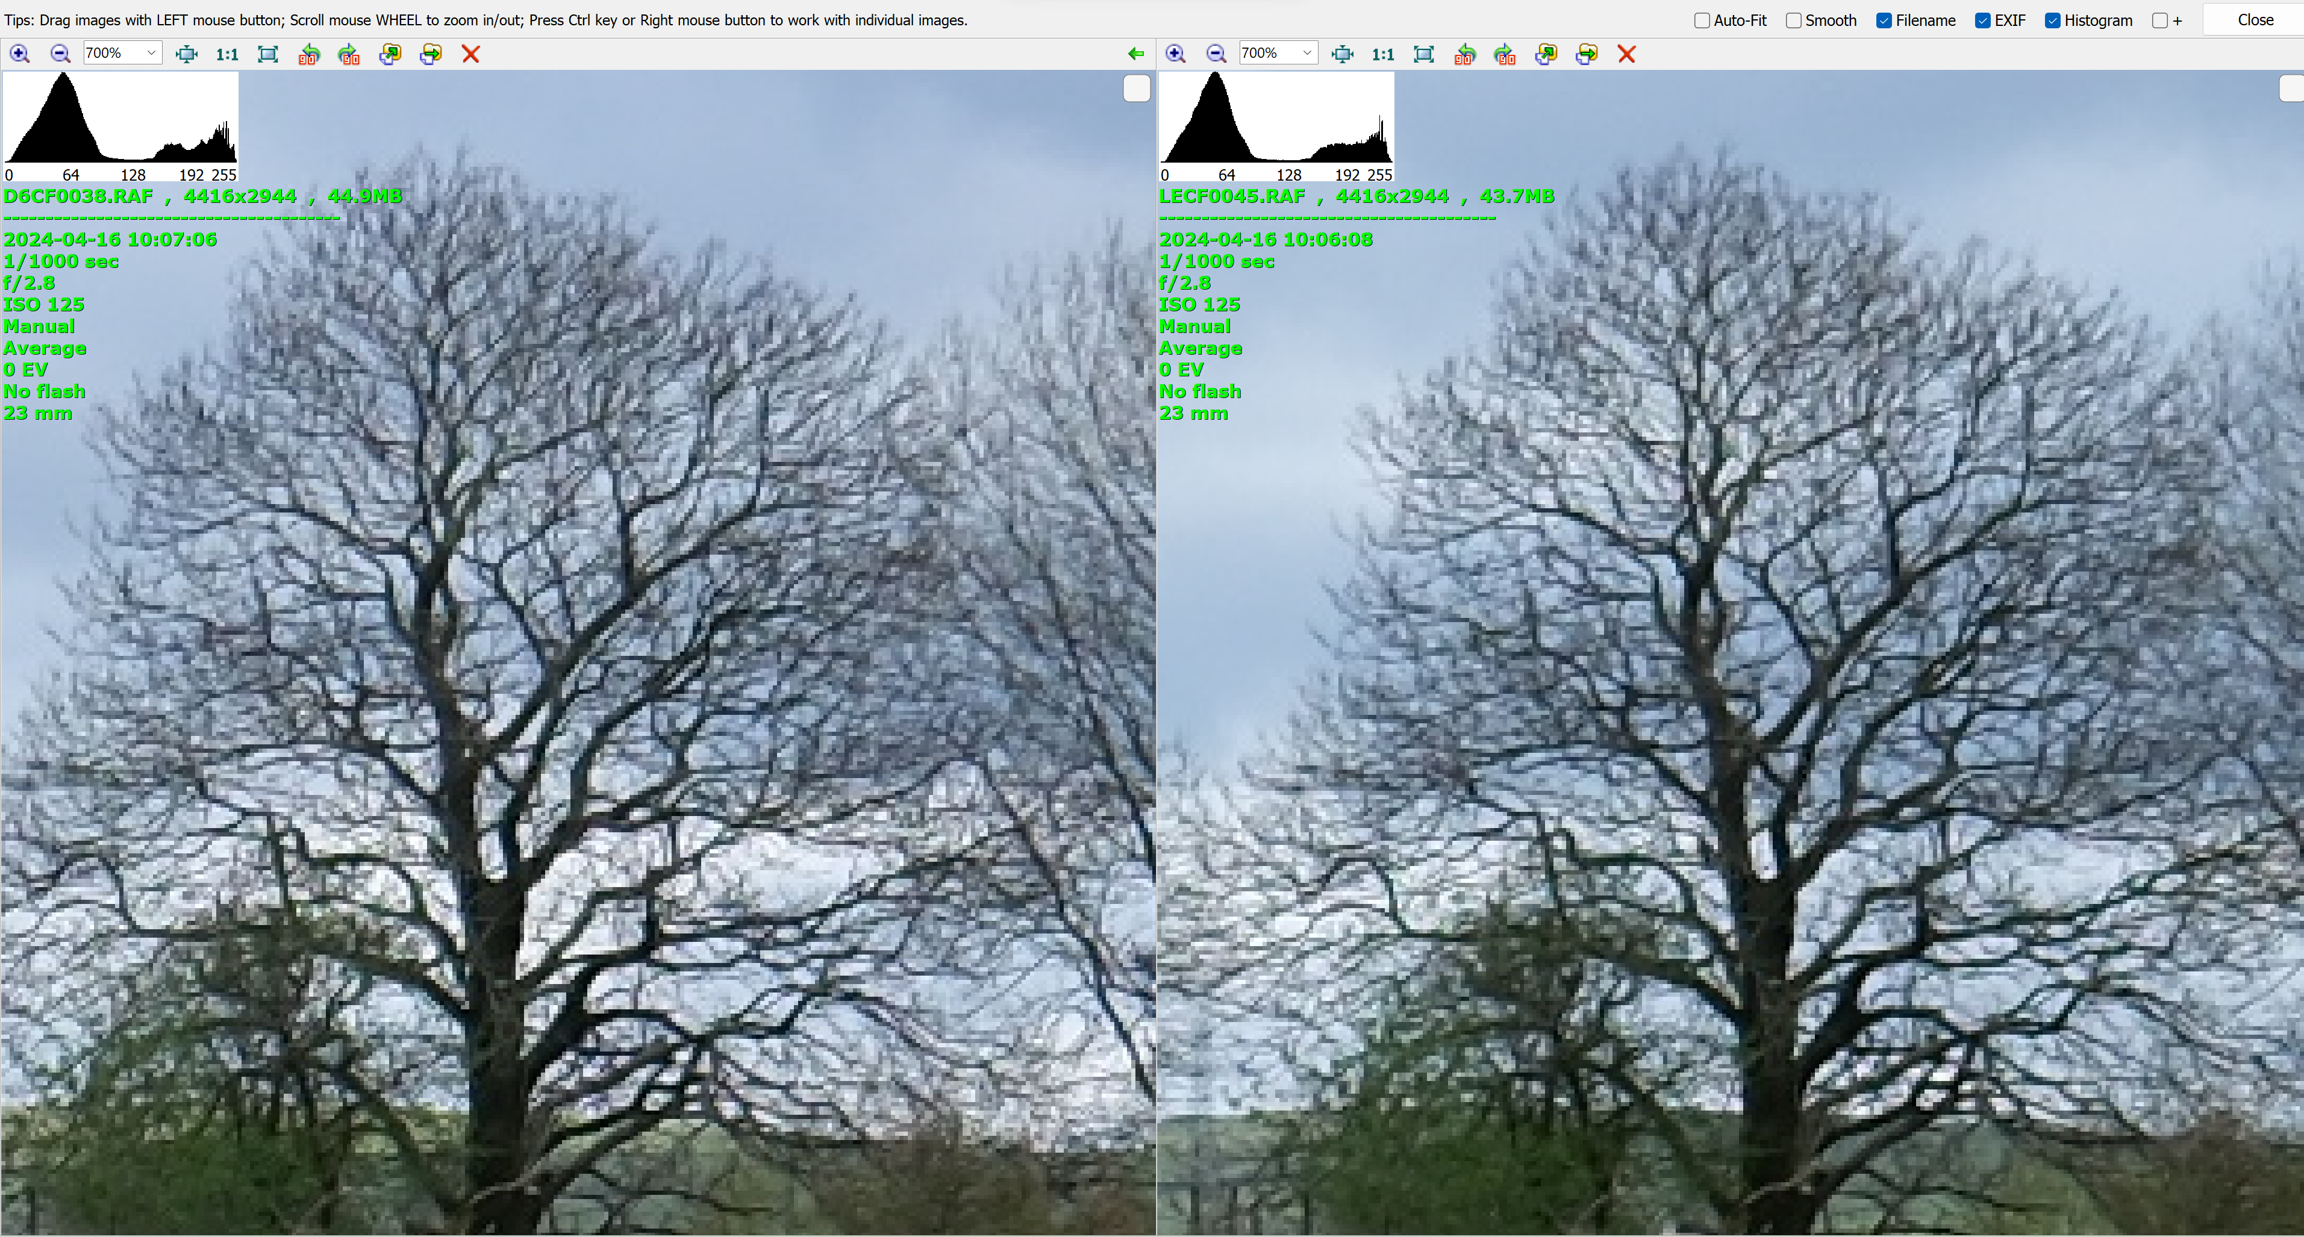Enable the Smooth checkbox
Image resolution: width=2304 pixels, height=1237 pixels.
pyautogui.click(x=1793, y=20)
